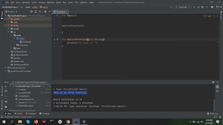This screenshot has width=223, height=125.
Task: Rerun the task with the Run panel's green arrow
Action: coord(6,86)
